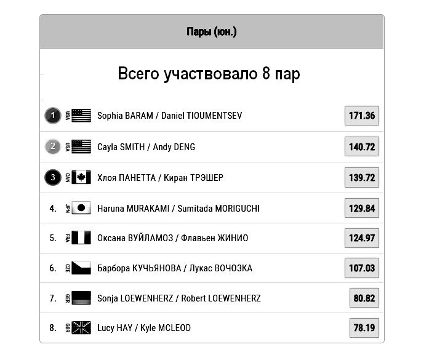This screenshot has width=421, height=355.
Task: Click the 171.36 score box
Action: pos(362,116)
